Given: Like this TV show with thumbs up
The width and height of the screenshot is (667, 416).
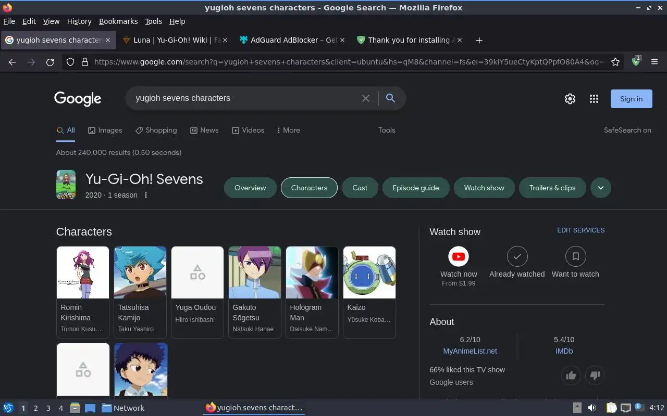Looking at the screenshot, I should [x=571, y=375].
